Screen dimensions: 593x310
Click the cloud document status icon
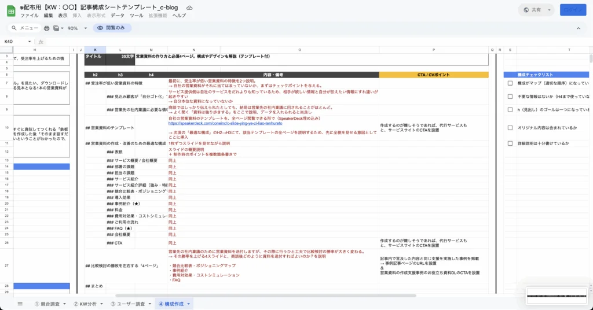[189, 8]
